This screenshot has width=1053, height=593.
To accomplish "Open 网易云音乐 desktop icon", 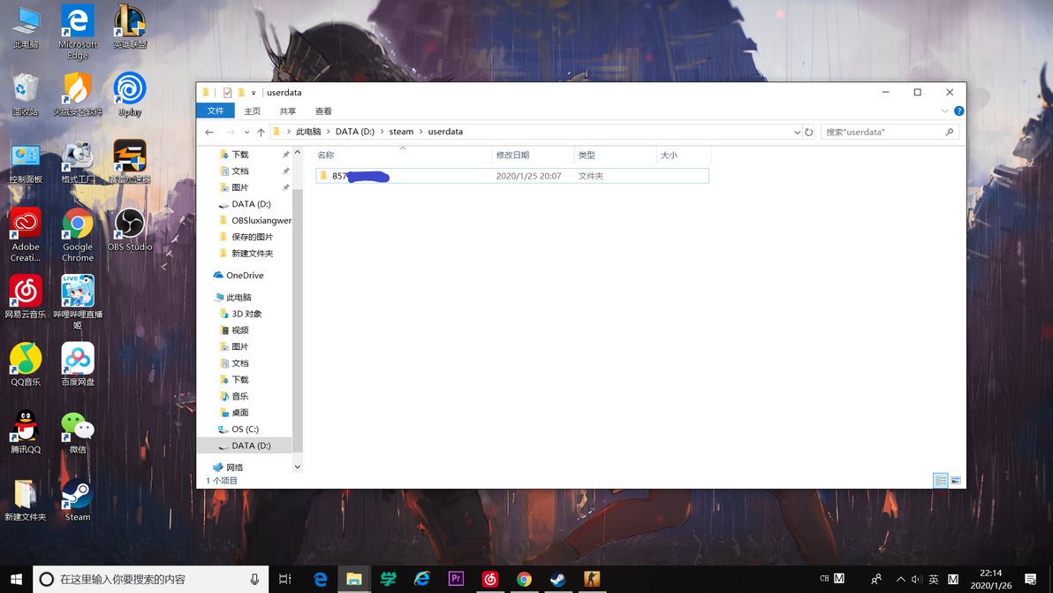I will click(x=26, y=296).
